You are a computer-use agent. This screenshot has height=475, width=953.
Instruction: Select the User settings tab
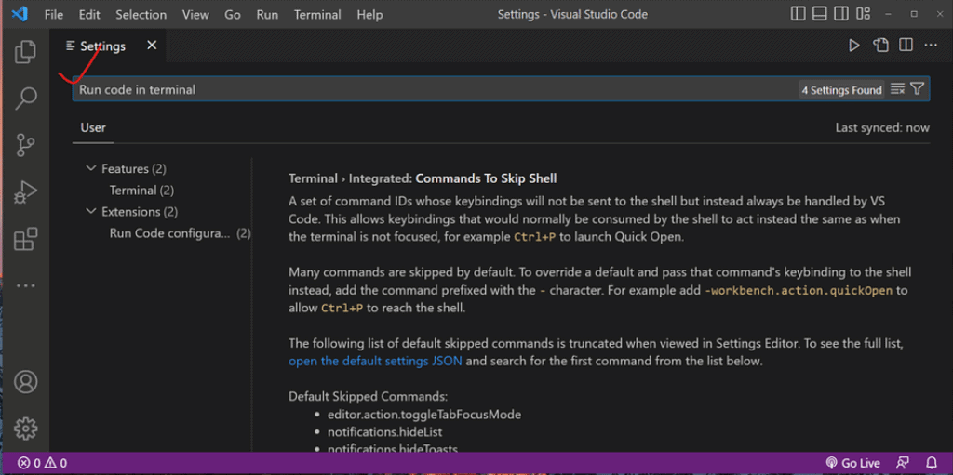93,127
